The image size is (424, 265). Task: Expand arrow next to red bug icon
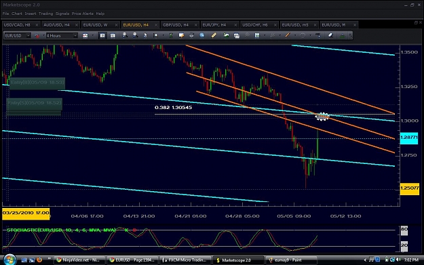point(43,35)
